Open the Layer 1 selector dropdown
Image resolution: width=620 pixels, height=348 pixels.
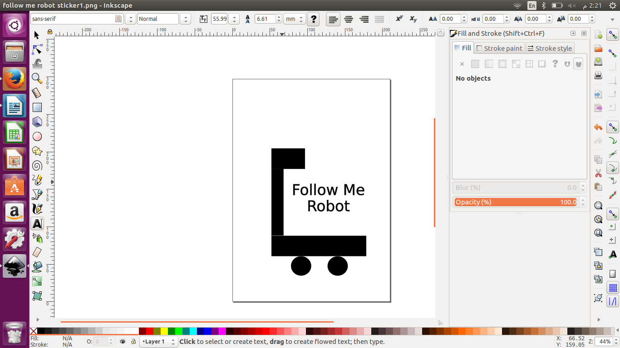158,342
